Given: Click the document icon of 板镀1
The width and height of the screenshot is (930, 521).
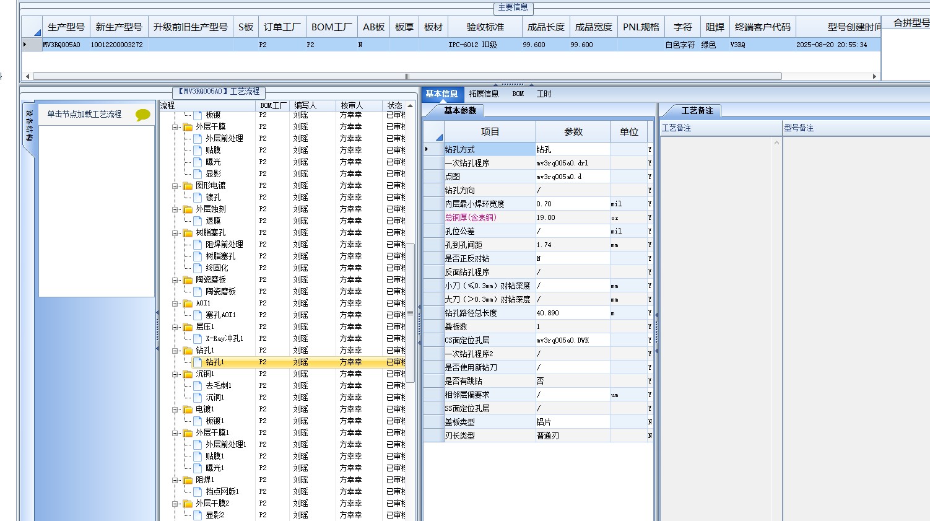Looking at the screenshot, I should click(x=198, y=421).
